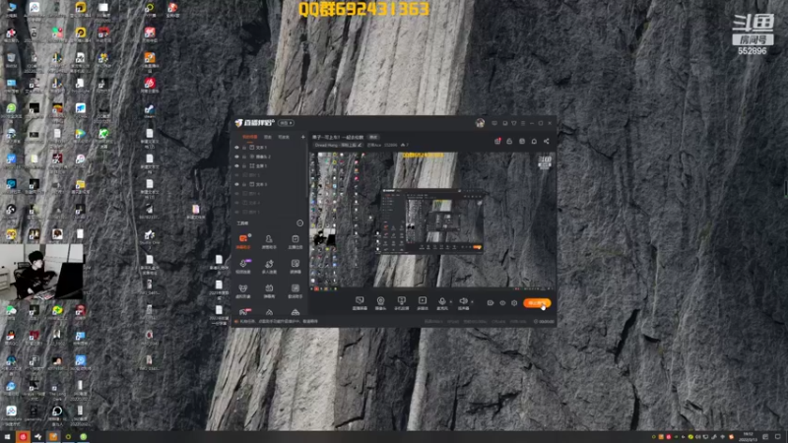Click the orange live broadcast button
The image size is (788, 443).
[x=537, y=303]
